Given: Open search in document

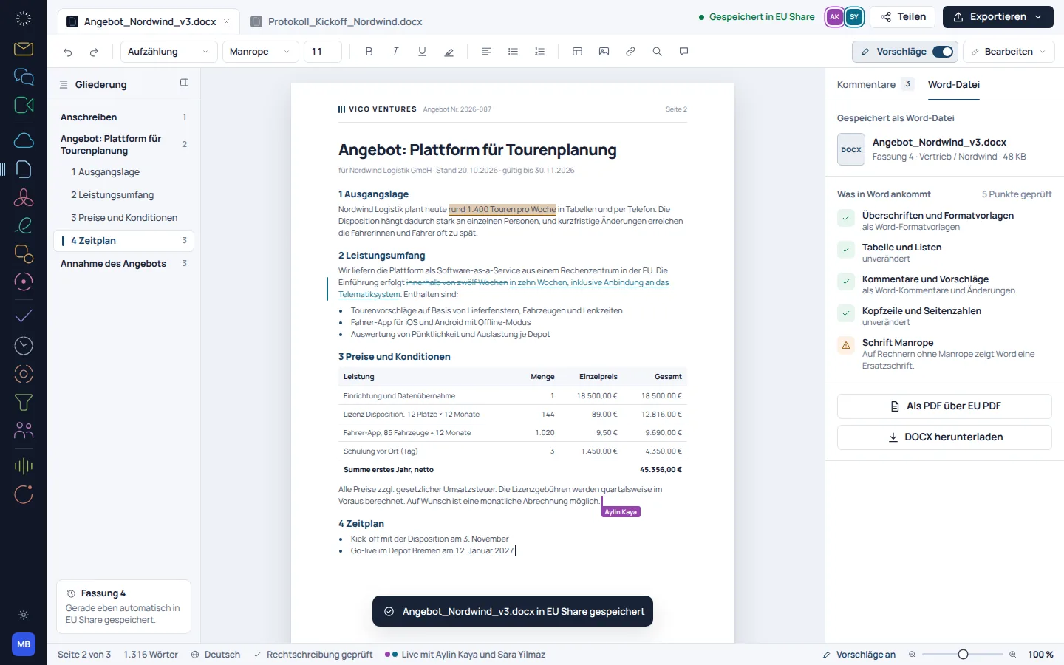Looking at the screenshot, I should (657, 52).
